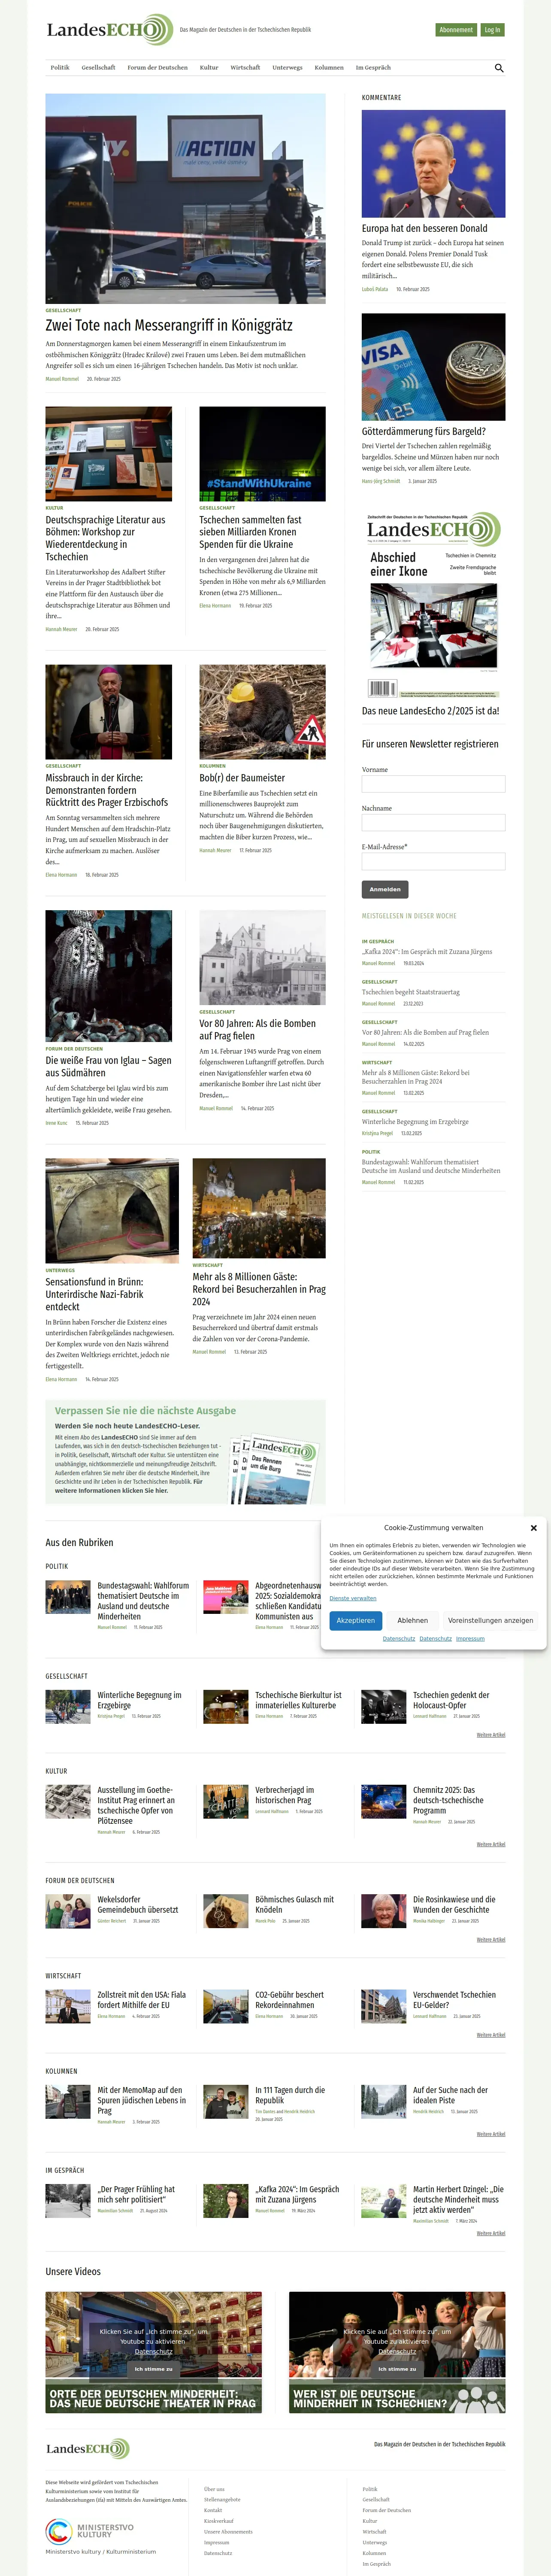This screenshot has width=551, height=2576.
Task: Submit newsletter with Anmelden button
Action: coord(385,889)
